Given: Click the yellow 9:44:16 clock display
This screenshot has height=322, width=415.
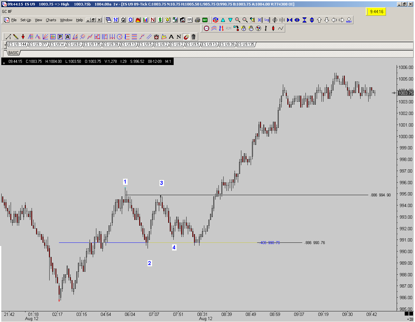Looking at the screenshot, I should click(x=376, y=12).
